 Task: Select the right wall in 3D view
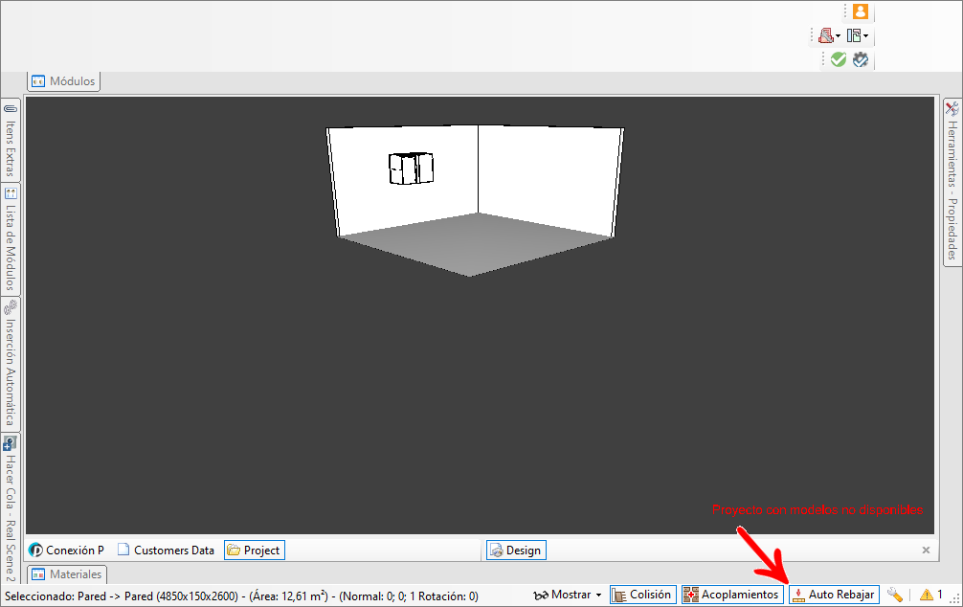pos(549,178)
